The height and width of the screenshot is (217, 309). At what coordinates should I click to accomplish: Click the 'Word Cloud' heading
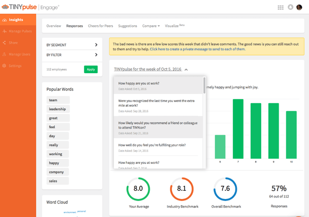pyautogui.click(x=57, y=202)
